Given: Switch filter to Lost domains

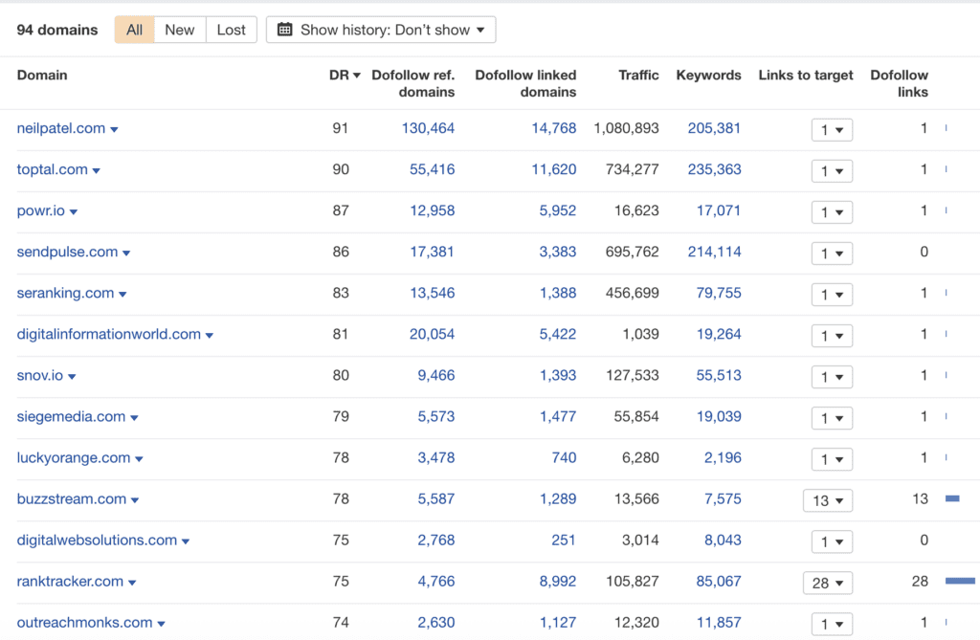Looking at the screenshot, I should 231,30.
